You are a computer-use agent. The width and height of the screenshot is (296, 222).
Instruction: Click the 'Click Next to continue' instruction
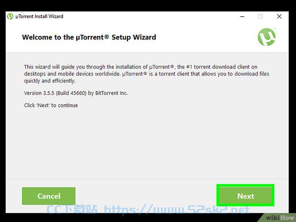(51, 105)
